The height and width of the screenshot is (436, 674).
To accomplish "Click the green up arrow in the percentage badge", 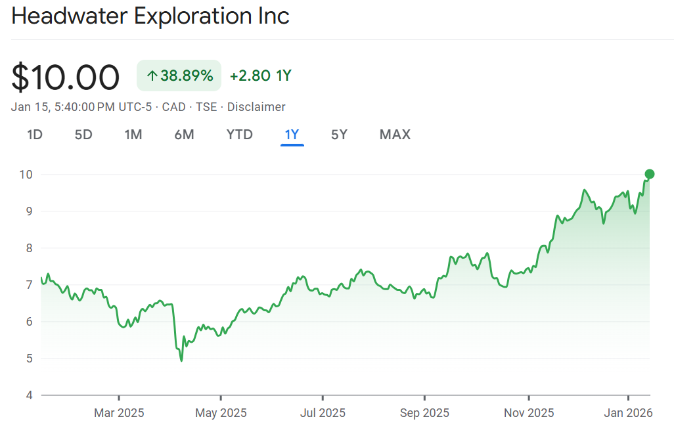I will [152, 76].
